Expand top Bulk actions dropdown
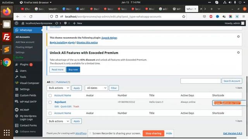 pos(59,88)
